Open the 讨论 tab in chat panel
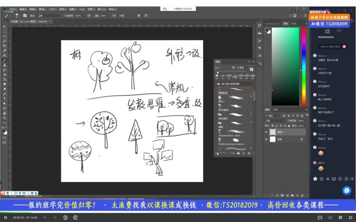The image size is (356, 222). (327, 31)
